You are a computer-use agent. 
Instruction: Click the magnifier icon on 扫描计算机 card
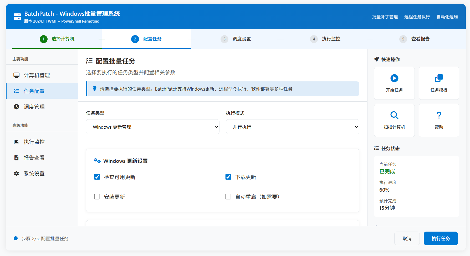394,115
